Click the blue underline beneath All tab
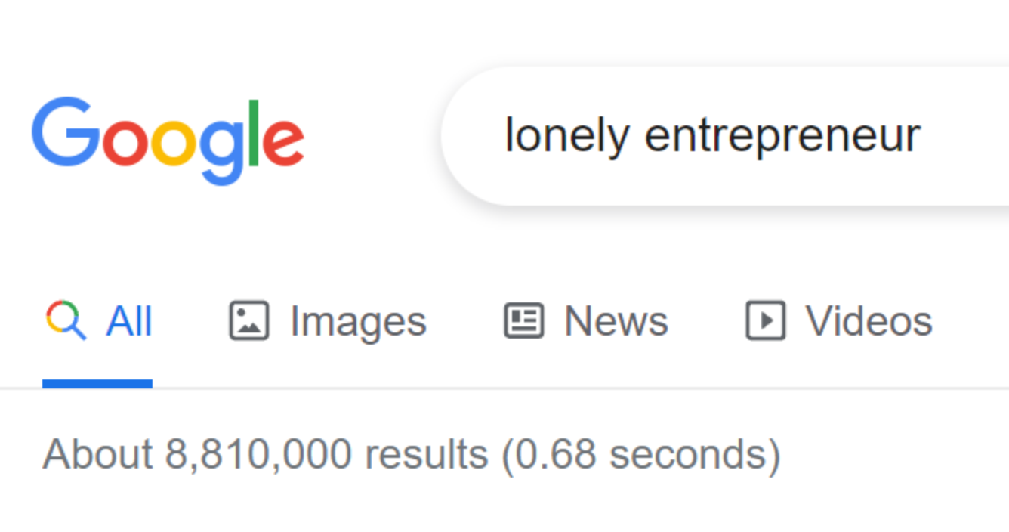1009x532 pixels. (x=97, y=384)
